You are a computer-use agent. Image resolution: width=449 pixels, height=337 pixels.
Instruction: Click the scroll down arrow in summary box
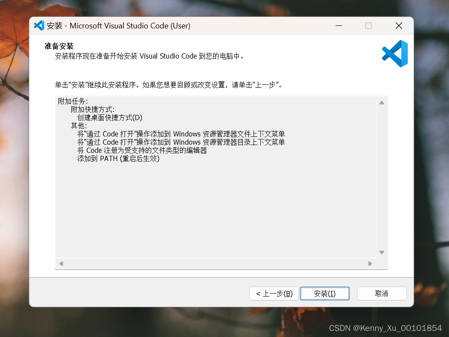click(382, 252)
